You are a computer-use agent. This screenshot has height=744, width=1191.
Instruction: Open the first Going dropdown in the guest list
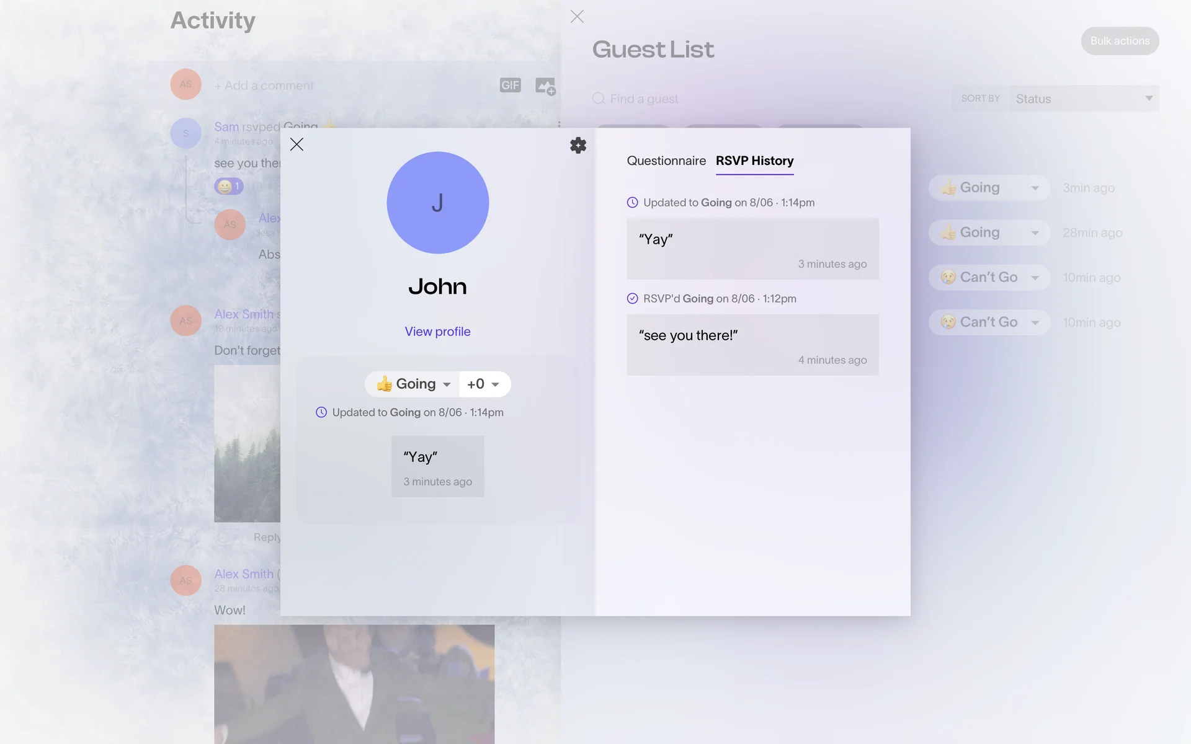pyautogui.click(x=989, y=188)
